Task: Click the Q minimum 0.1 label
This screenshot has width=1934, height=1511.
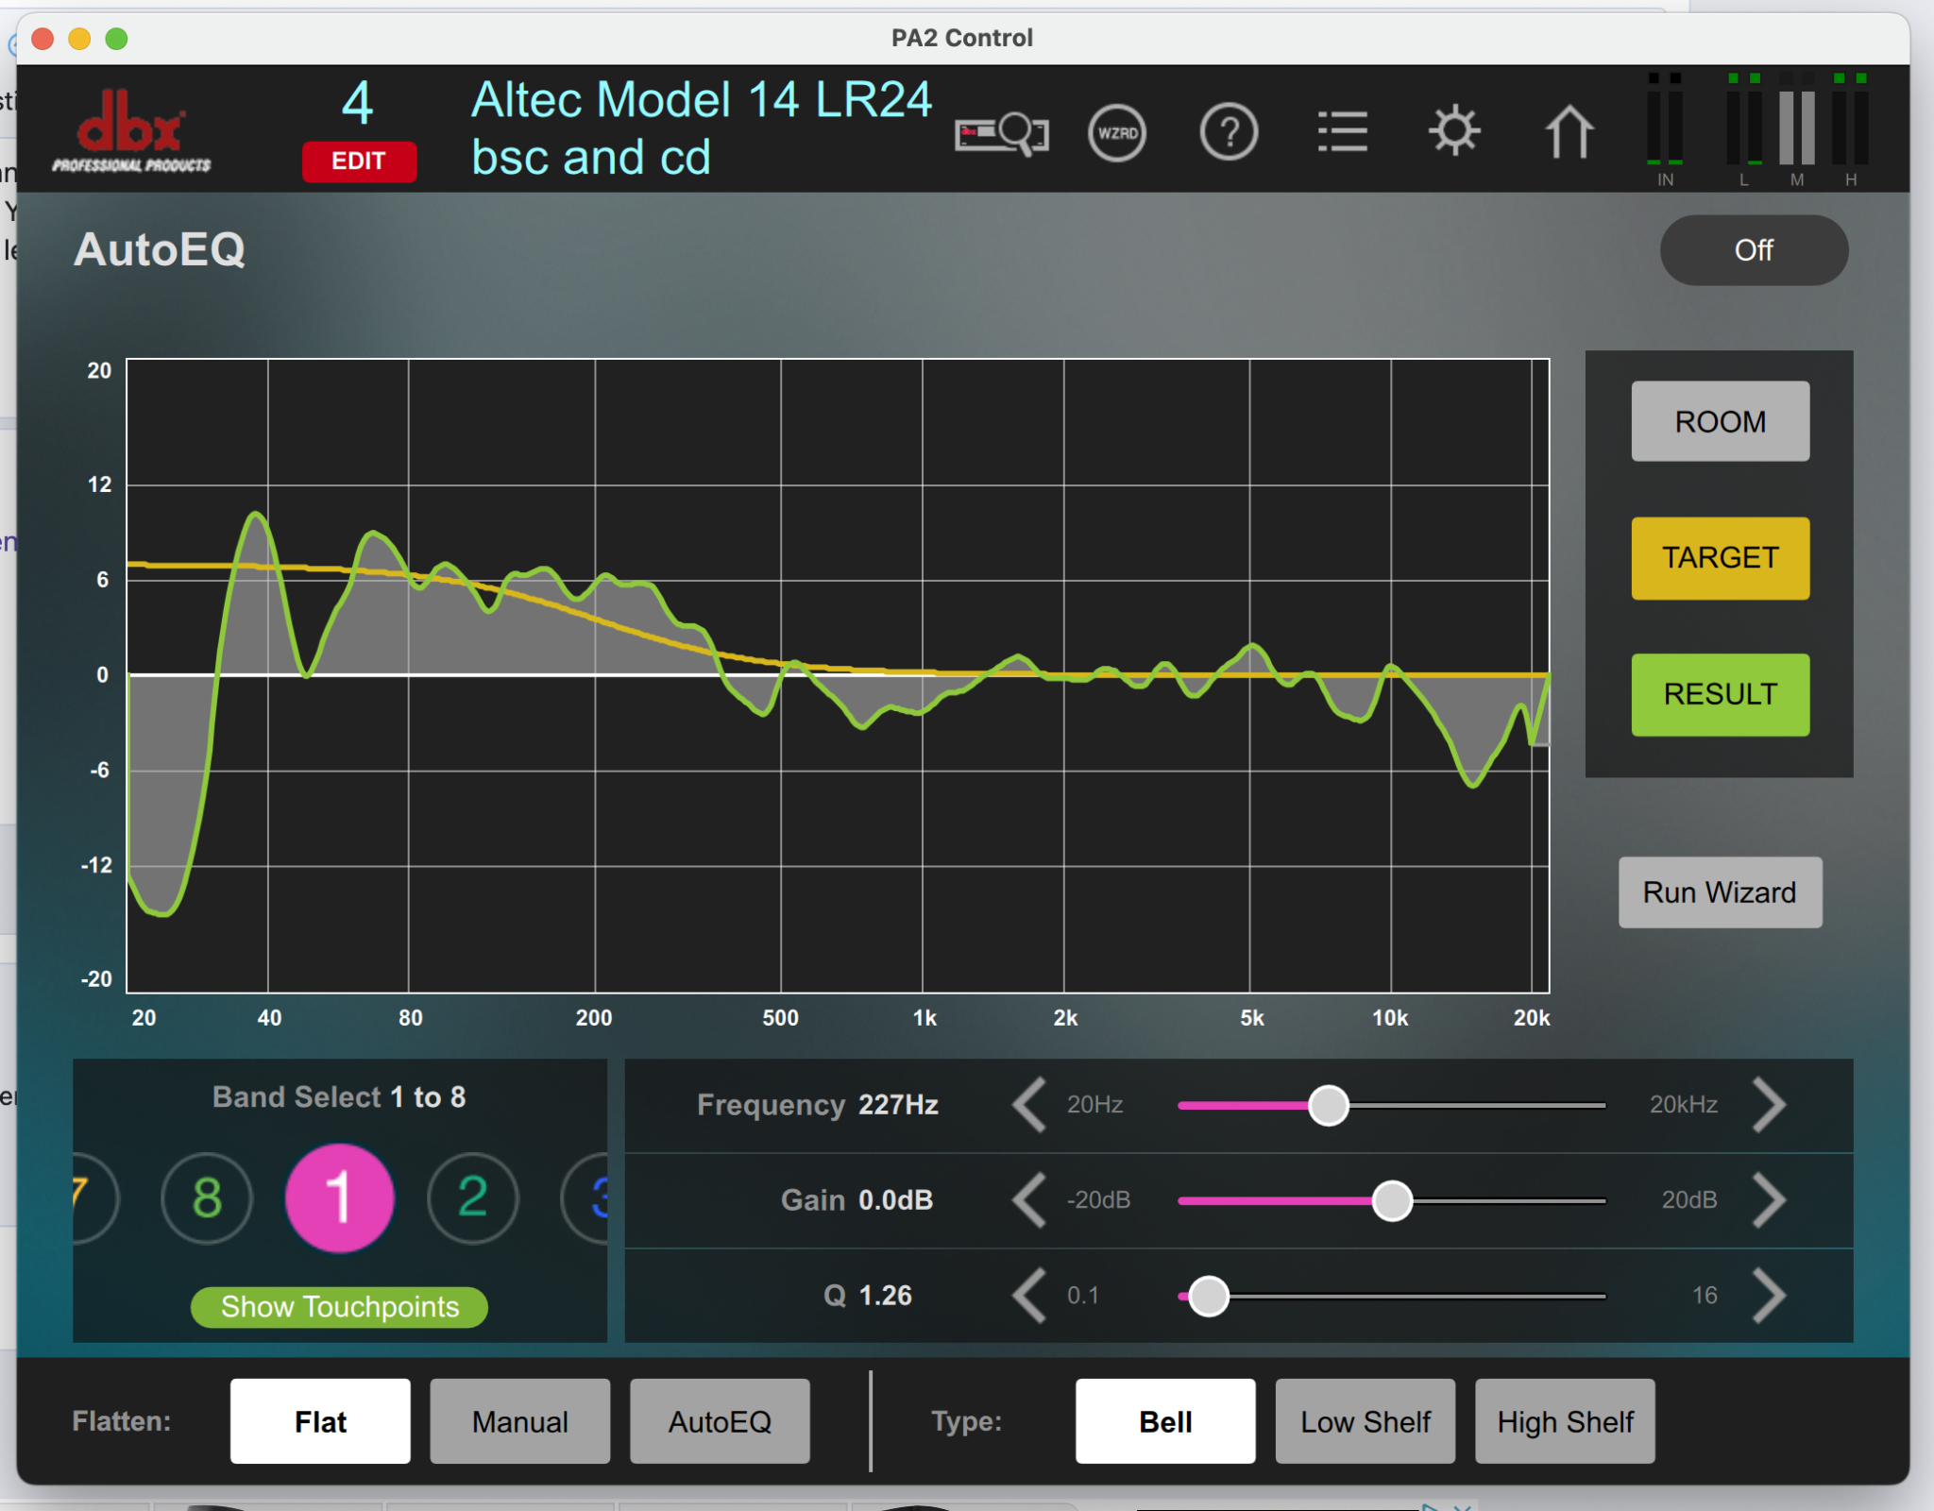Action: (1083, 1296)
